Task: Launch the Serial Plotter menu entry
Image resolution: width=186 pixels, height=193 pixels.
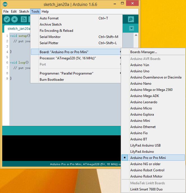Action: click(76, 43)
